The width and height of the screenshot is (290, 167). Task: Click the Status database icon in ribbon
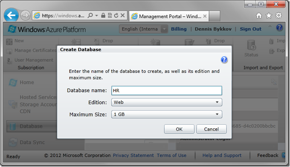(251, 46)
